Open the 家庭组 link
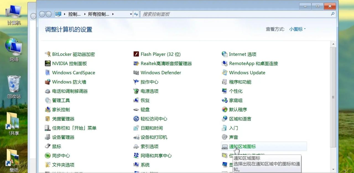 [x=236, y=100]
